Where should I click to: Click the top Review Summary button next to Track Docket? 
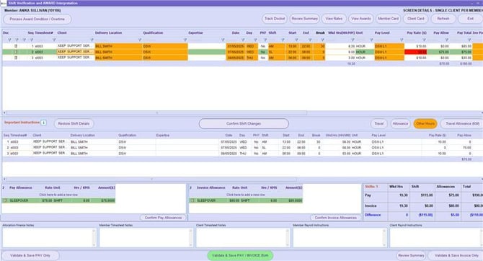point(304,19)
